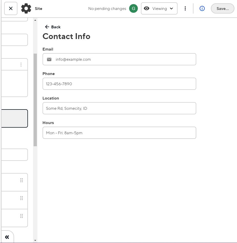Click into the Phone number field
This screenshot has width=237, height=243.
coord(119,84)
